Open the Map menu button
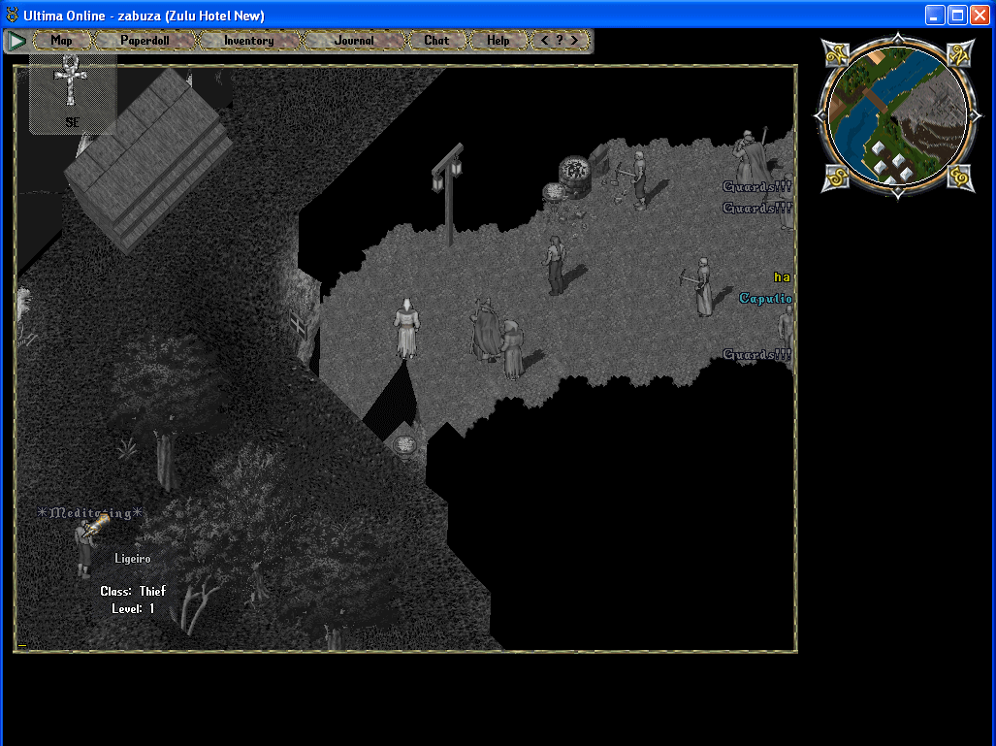This screenshot has height=746, width=996. 62,41
